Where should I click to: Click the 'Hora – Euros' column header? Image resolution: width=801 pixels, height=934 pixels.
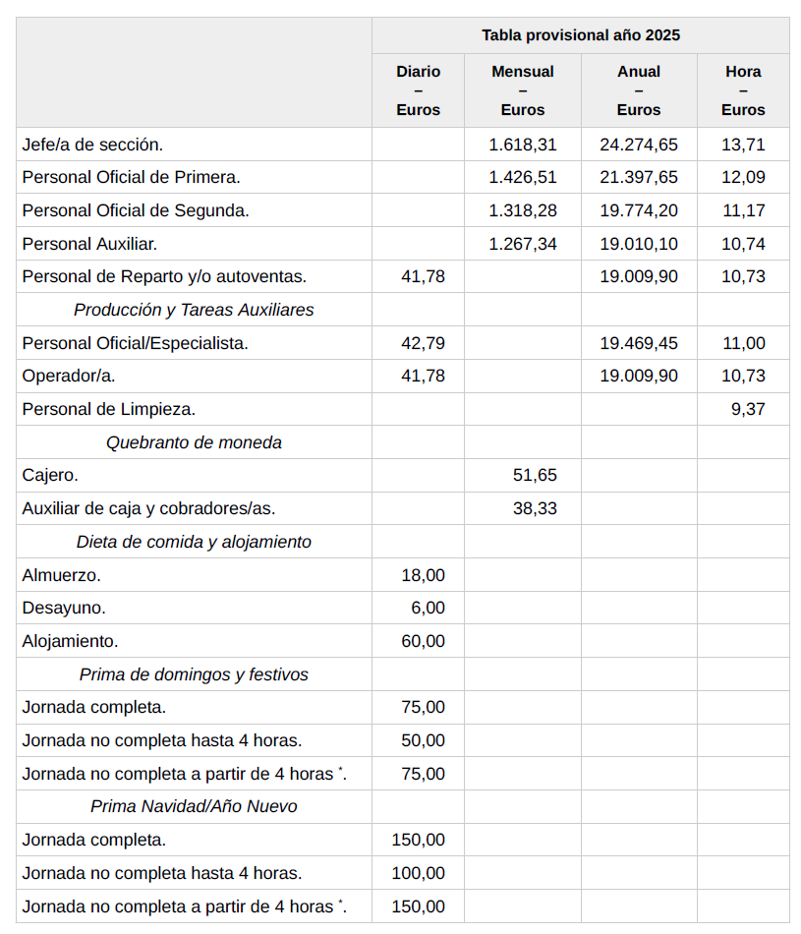743,90
